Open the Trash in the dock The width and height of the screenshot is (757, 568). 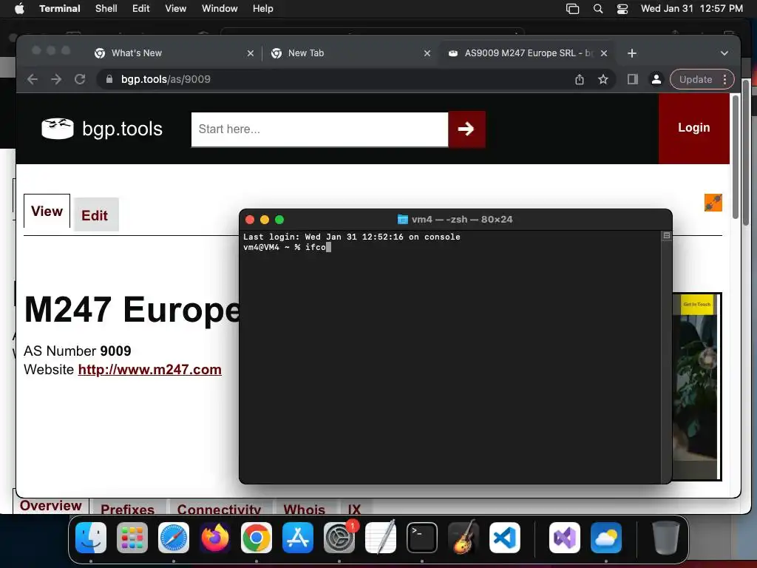(666, 538)
